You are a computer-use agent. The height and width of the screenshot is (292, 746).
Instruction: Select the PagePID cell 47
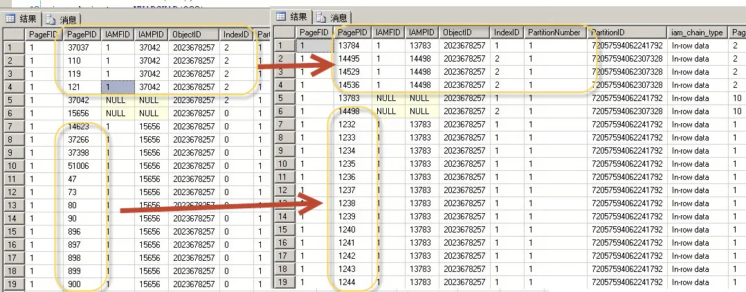[82, 179]
